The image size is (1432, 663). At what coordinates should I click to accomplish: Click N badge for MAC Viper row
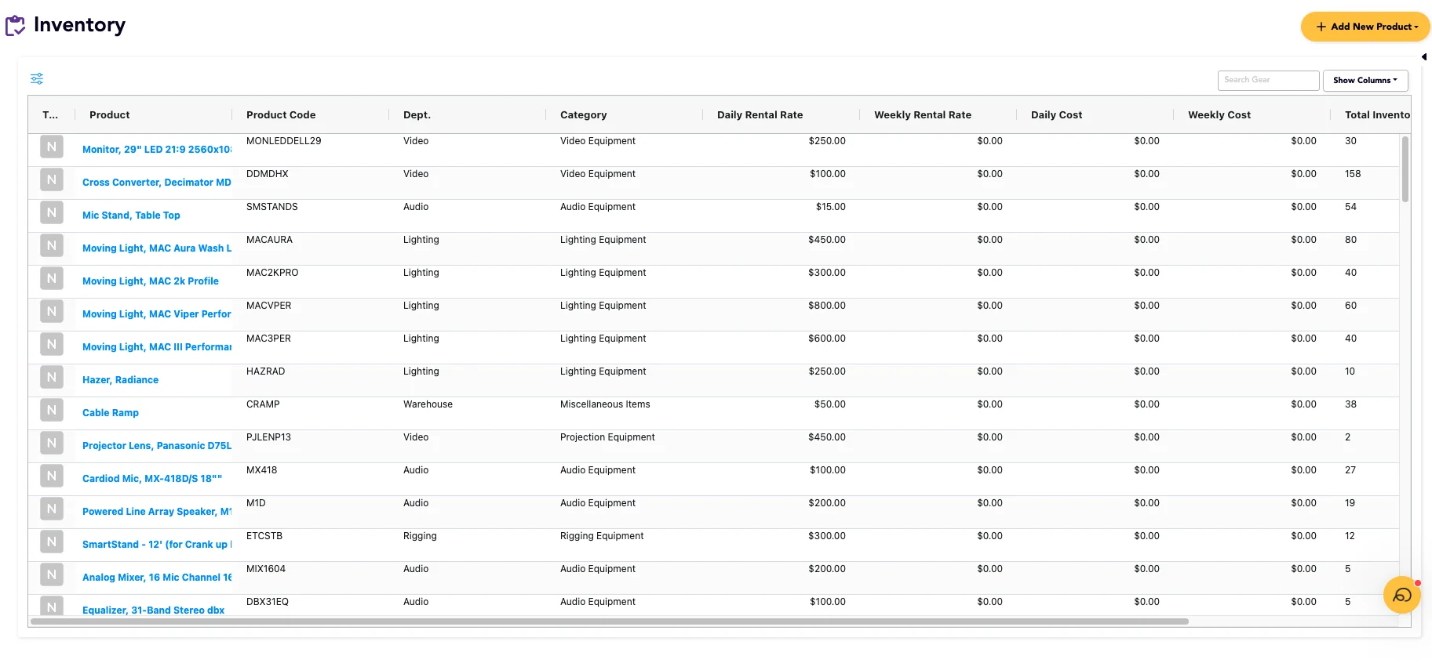coord(52,311)
